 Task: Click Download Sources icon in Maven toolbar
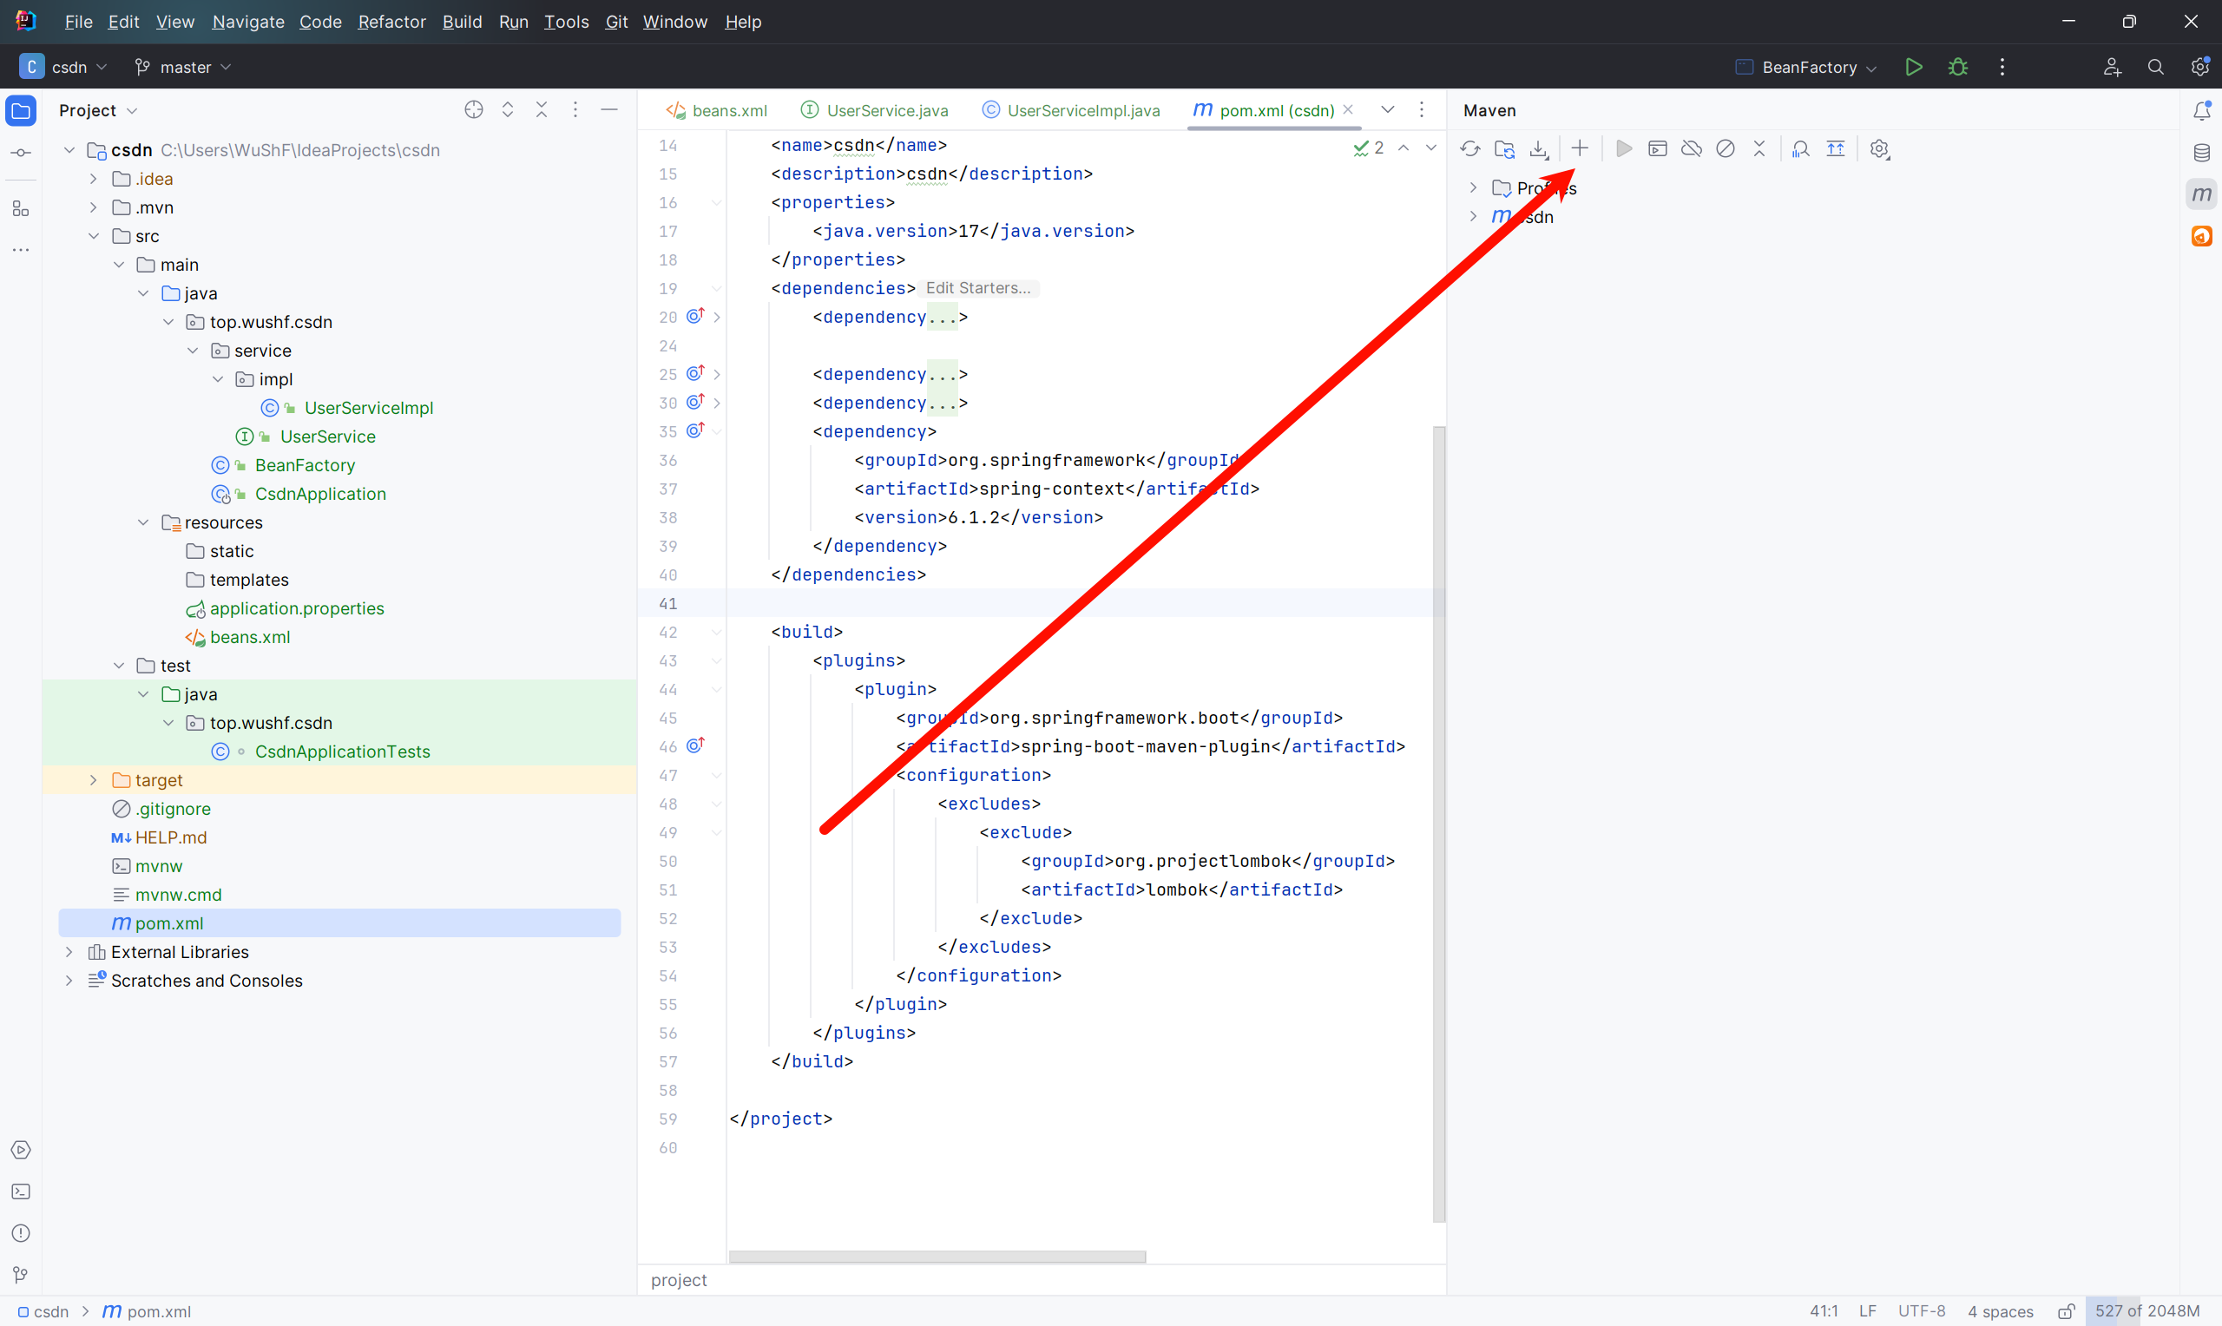(1539, 149)
